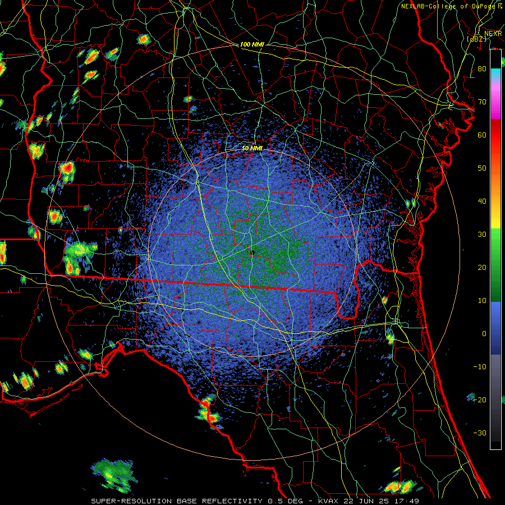Pick the blue segment of the color bar
This screenshot has width=505, height=505.
(x=495, y=328)
